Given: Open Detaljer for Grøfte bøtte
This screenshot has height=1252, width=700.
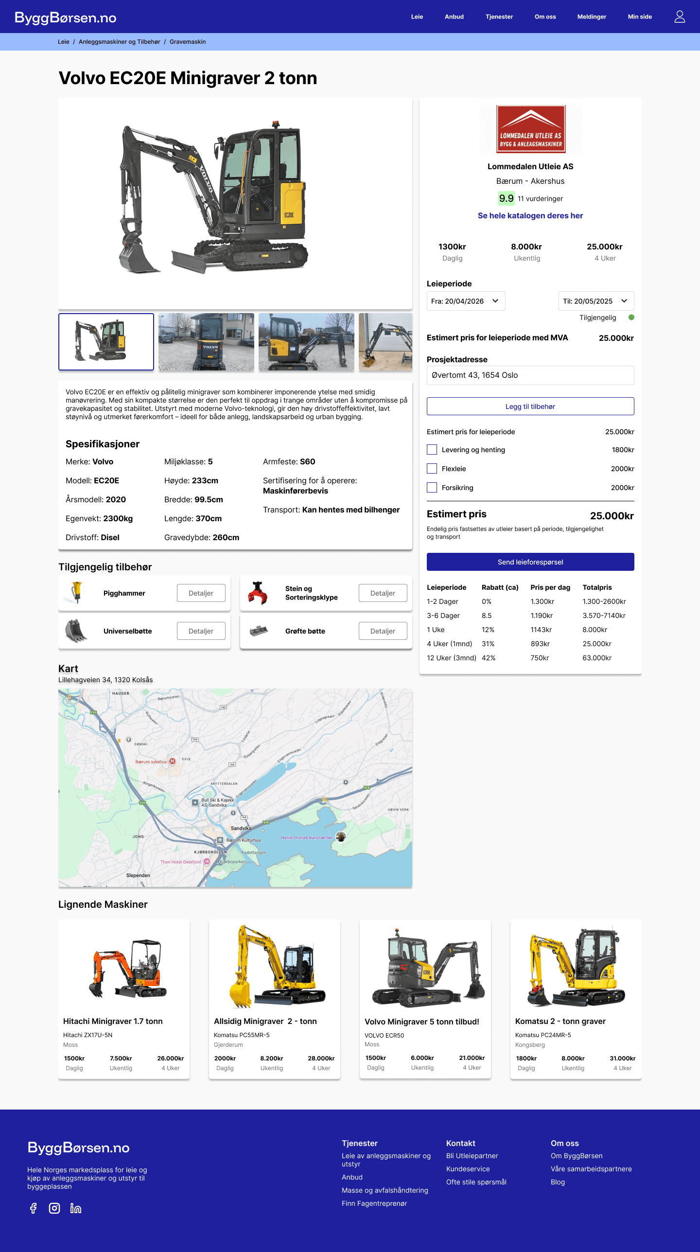Looking at the screenshot, I should [383, 631].
